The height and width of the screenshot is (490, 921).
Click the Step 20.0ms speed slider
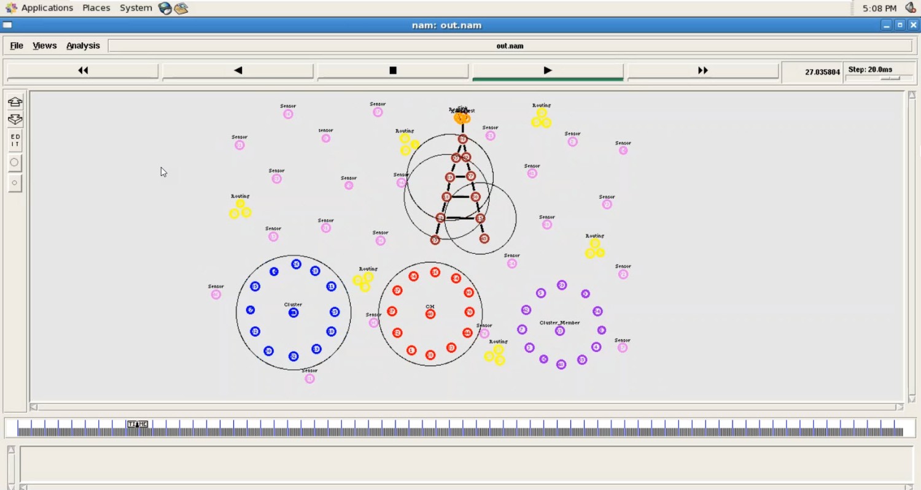coord(890,78)
